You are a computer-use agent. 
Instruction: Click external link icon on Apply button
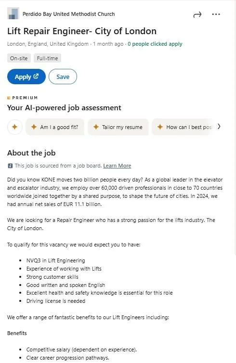[x=36, y=76]
